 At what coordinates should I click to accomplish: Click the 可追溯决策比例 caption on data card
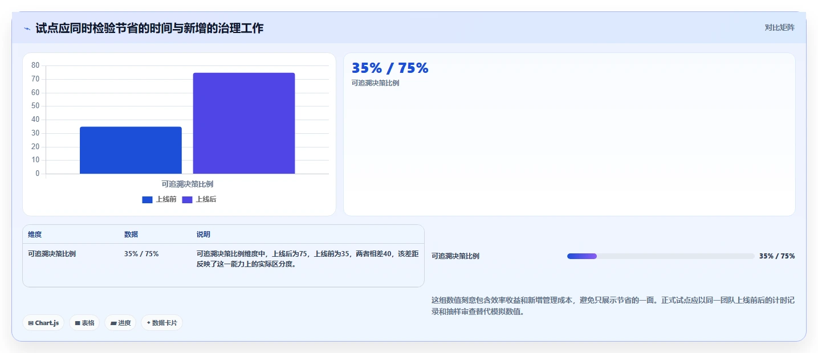click(375, 83)
